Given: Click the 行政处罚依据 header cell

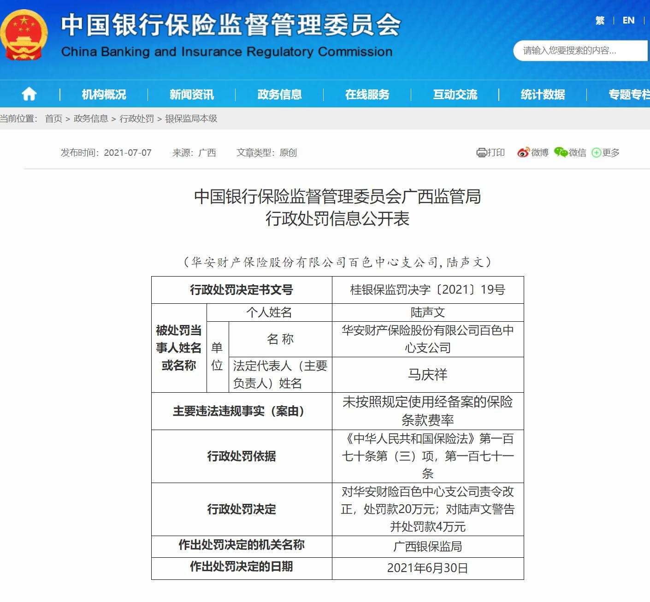Looking at the screenshot, I should (242, 456).
